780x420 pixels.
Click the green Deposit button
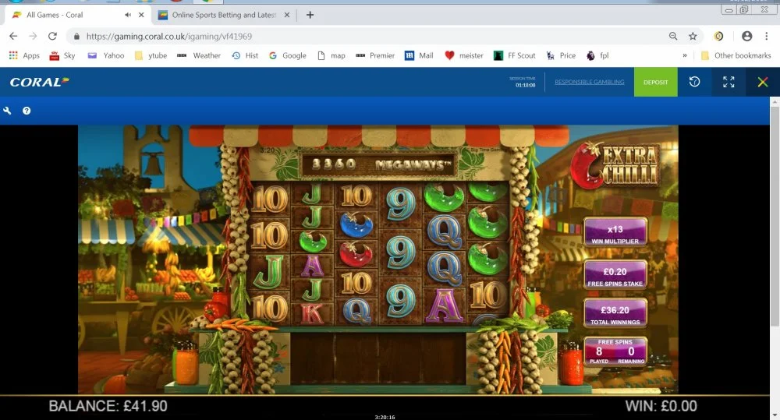pos(656,82)
